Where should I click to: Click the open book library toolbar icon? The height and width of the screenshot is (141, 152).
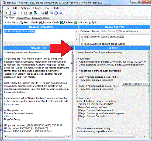point(42,13)
